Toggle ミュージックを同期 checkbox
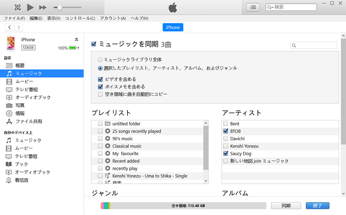 (94, 44)
